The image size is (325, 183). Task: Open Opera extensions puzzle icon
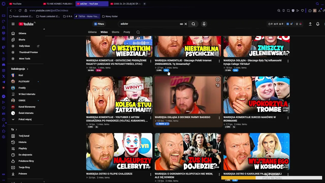[310, 10]
